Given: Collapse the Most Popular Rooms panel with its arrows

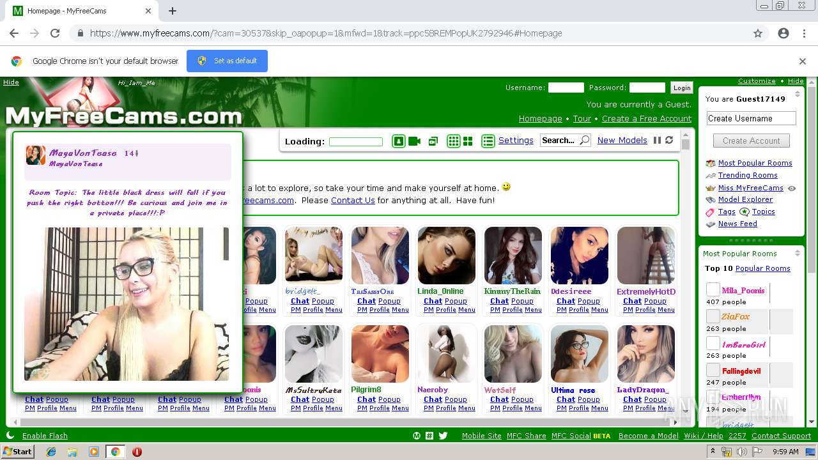Looking at the screenshot, I should pyautogui.click(x=797, y=254).
